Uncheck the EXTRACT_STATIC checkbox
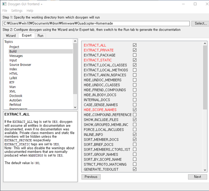Viewport: 209px width, 191px height. [135, 60]
